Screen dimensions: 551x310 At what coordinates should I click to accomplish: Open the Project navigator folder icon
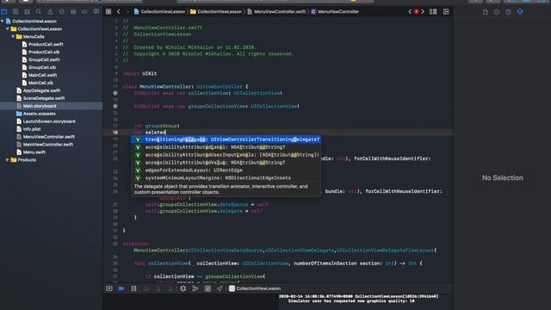click(4, 11)
